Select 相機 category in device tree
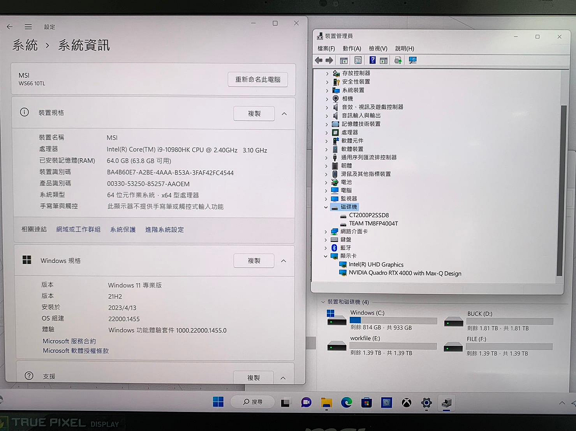Screen dimensions: 576x431 347,99
